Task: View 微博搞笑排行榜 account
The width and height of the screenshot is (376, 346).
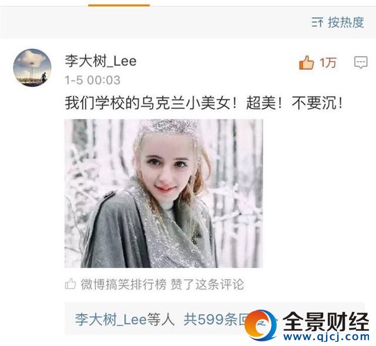Action: (x=123, y=284)
